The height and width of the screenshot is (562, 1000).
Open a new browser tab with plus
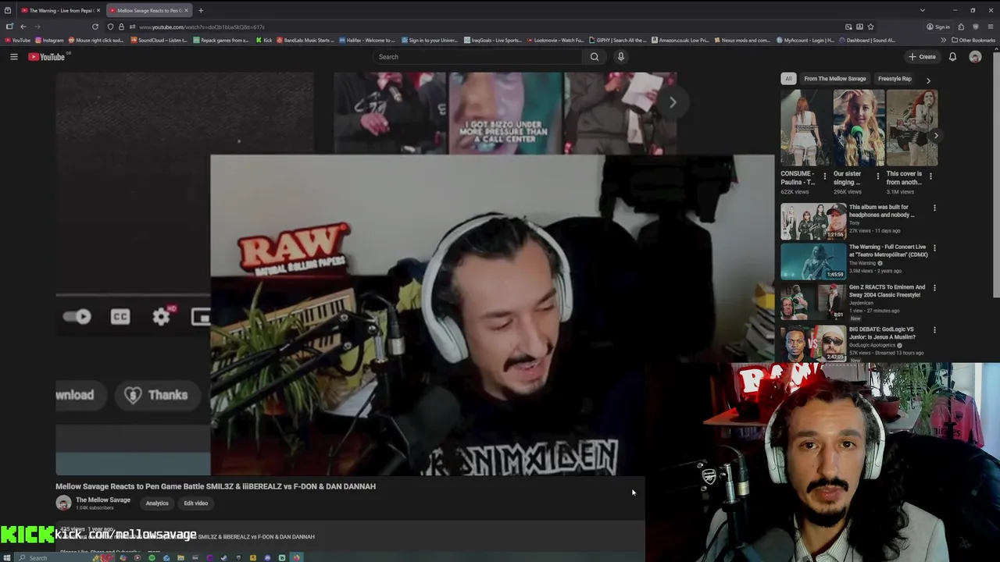201,10
